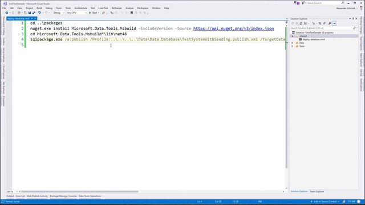Open the File menu
Viewport: 365px width, 205px height.
point(4,8)
